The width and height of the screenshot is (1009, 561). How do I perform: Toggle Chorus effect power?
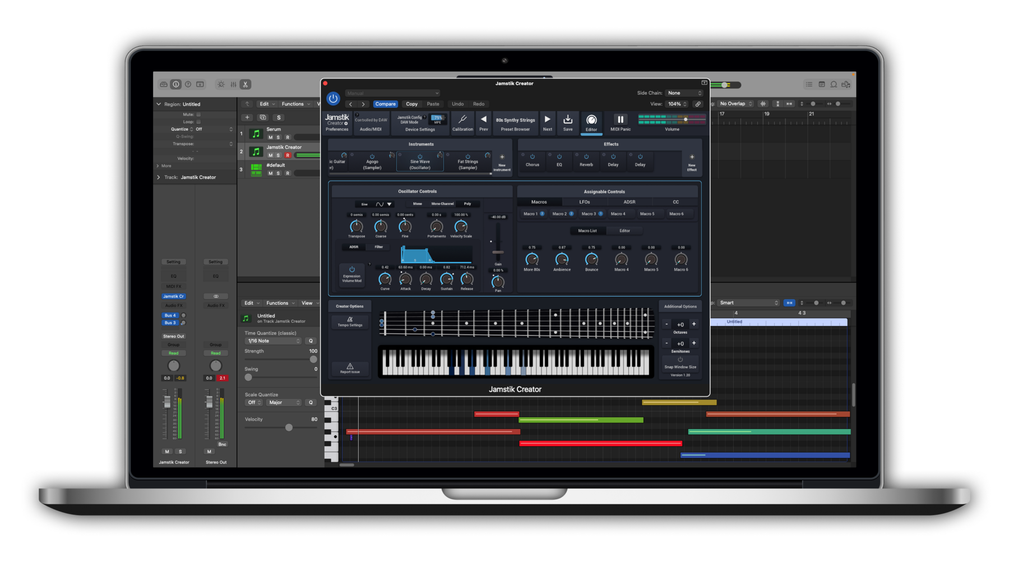532,157
